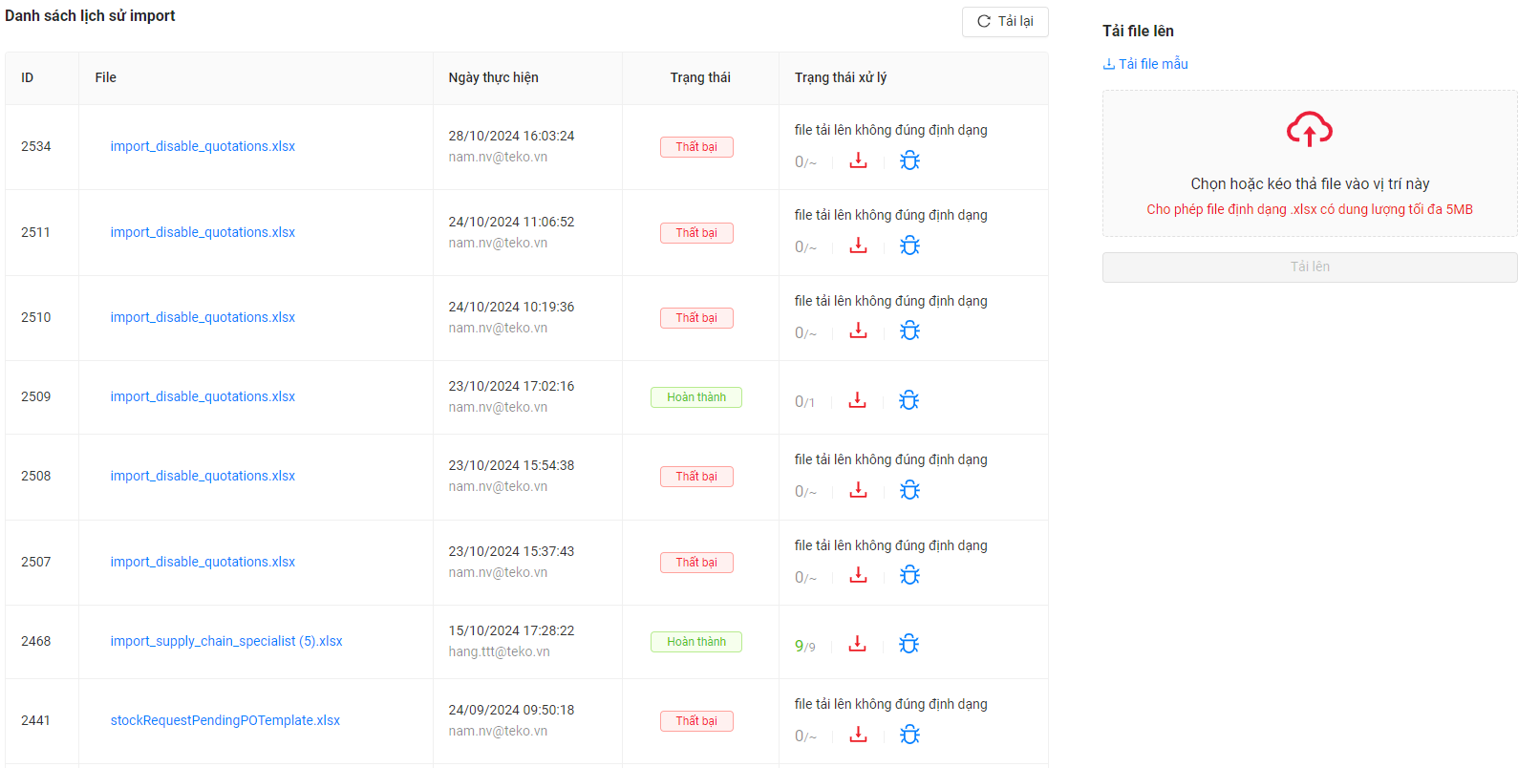Download result file for import 2441

[858, 735]
